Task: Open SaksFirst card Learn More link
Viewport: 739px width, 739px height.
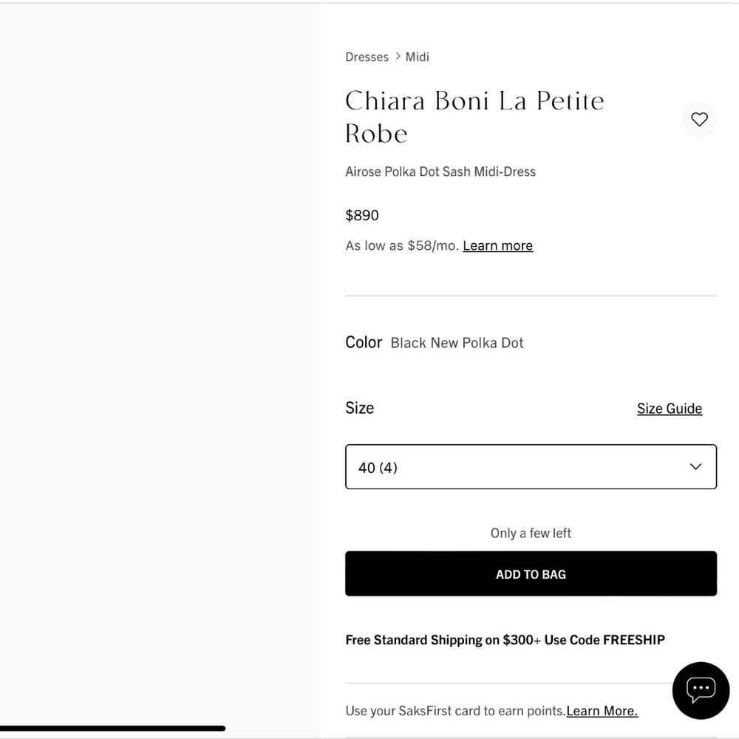Action: tap(602, 711)
